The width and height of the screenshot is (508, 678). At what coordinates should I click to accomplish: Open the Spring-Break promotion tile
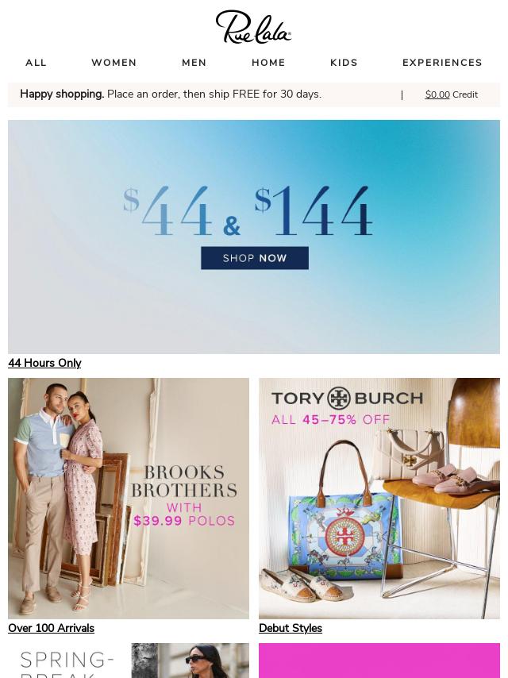[129, 661]
